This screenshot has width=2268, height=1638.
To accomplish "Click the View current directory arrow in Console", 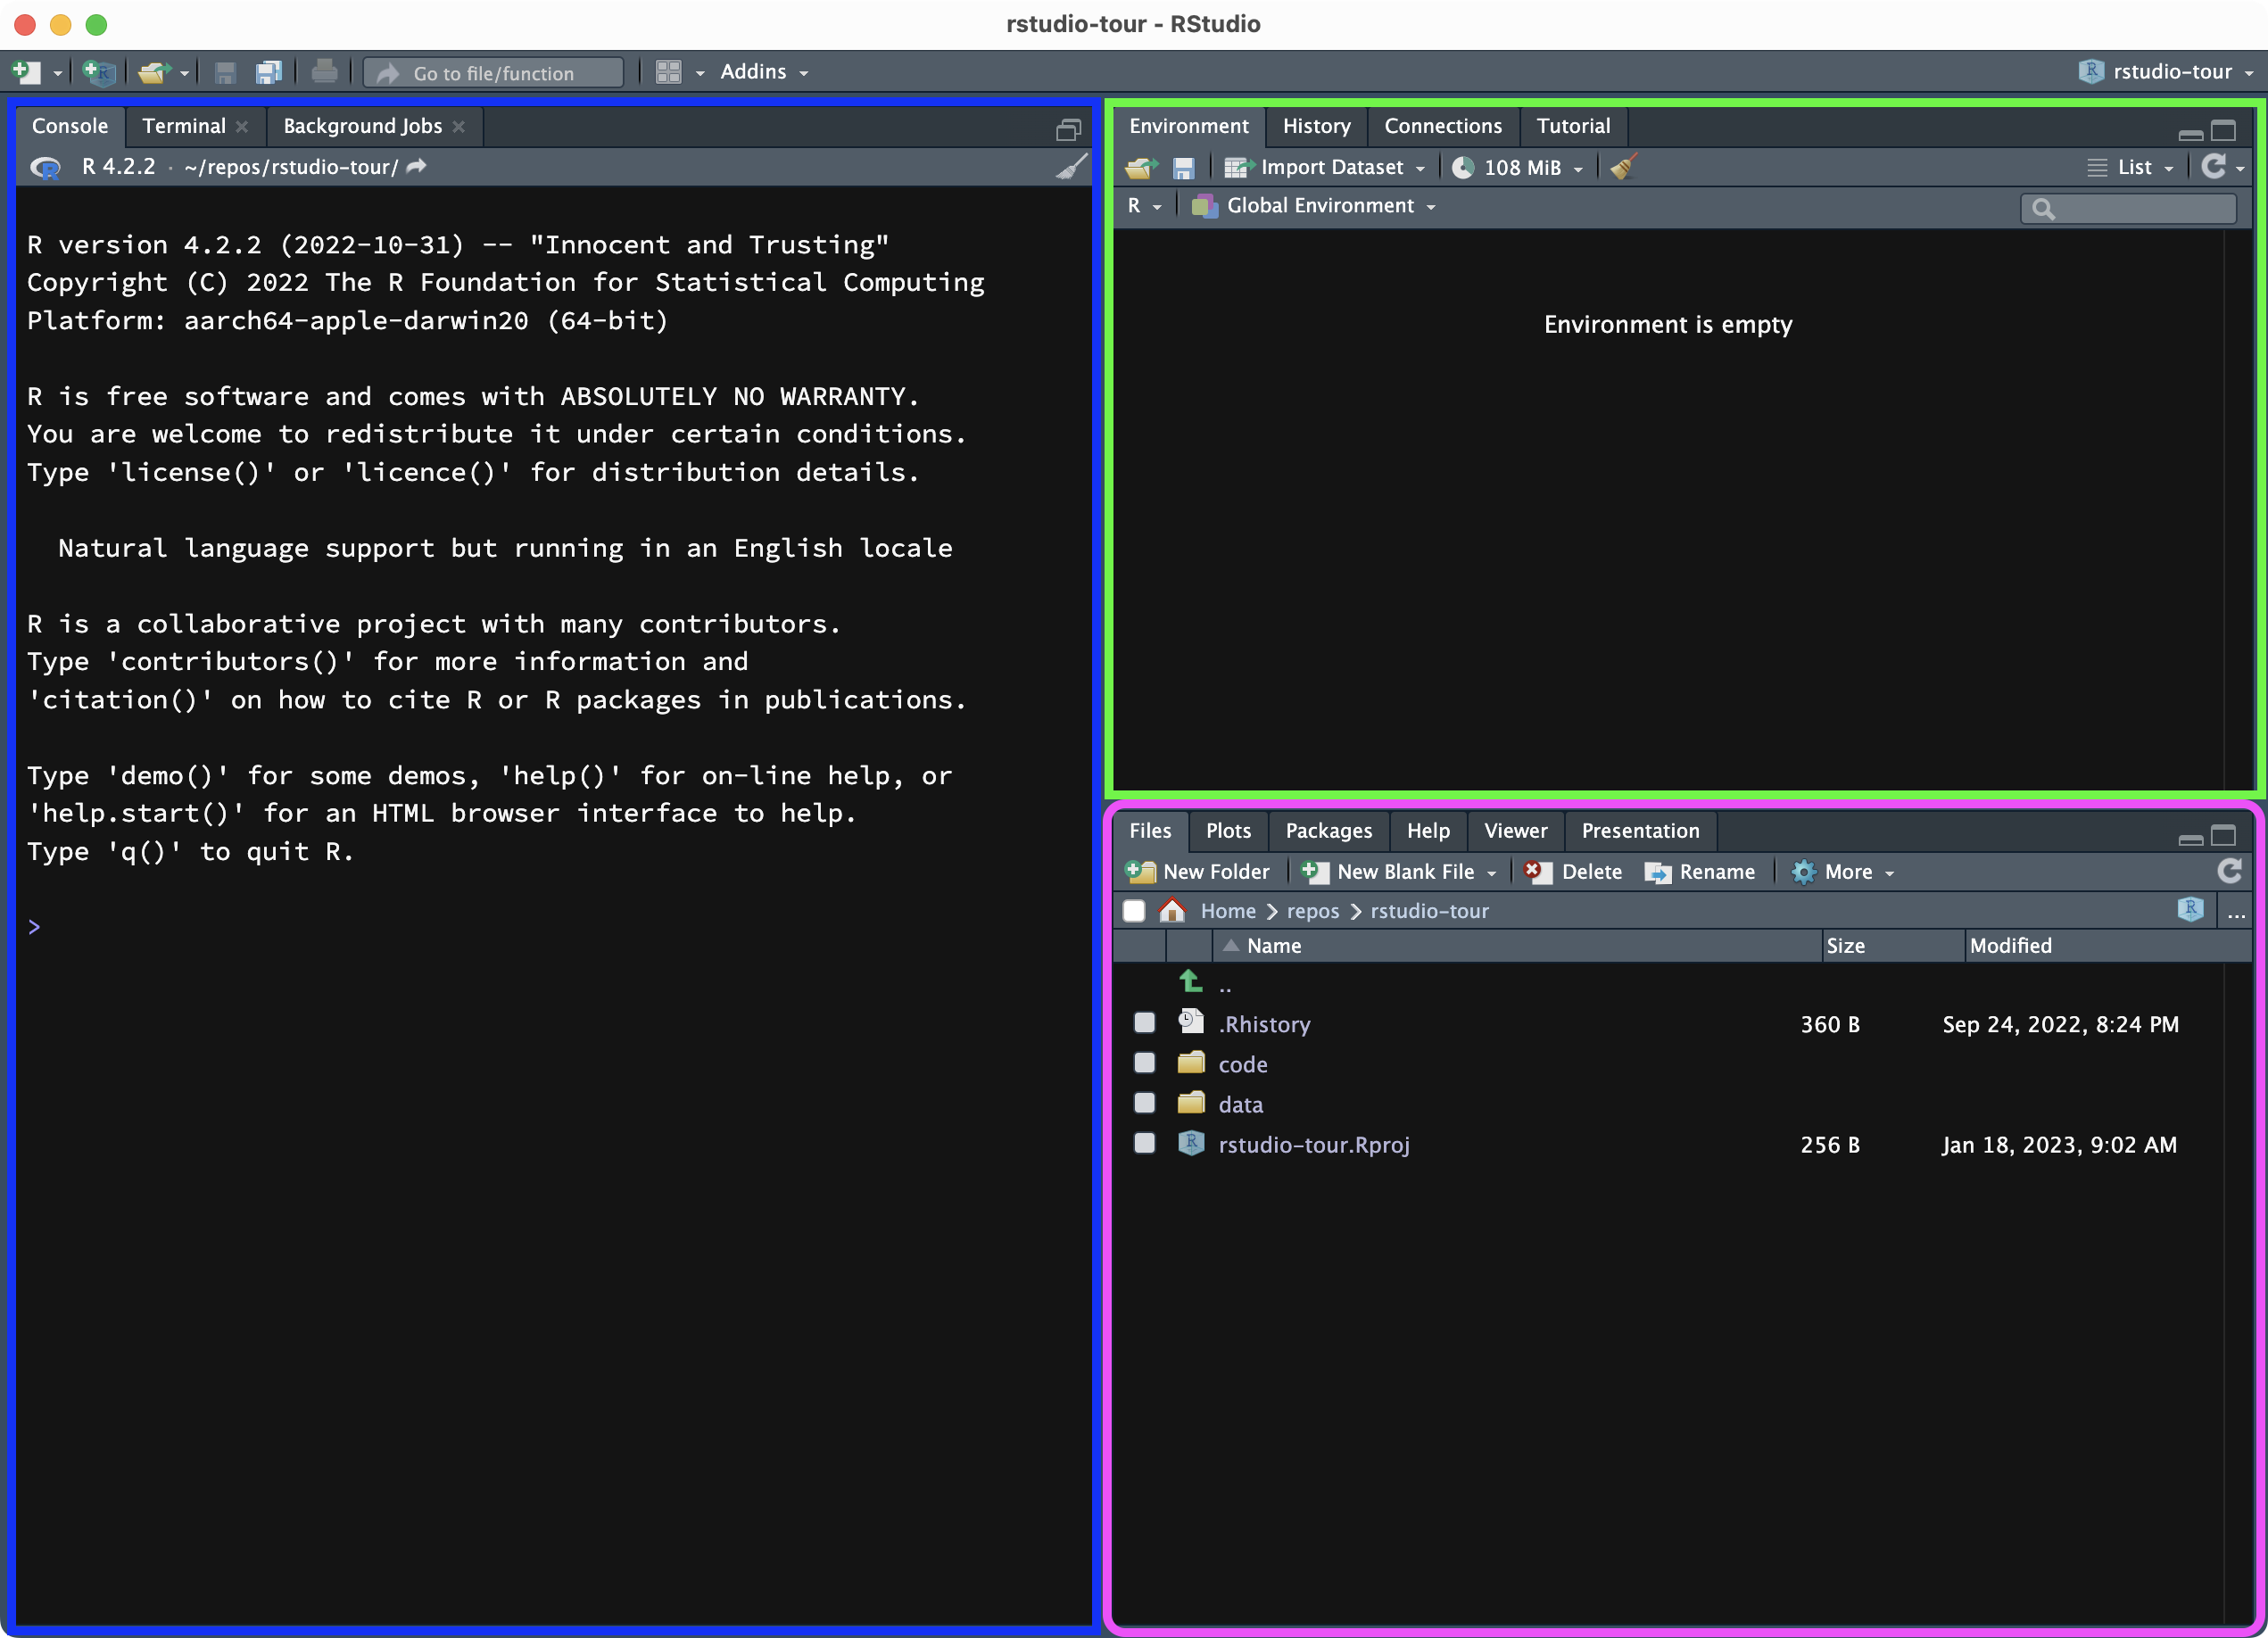I will coord(417,166).
